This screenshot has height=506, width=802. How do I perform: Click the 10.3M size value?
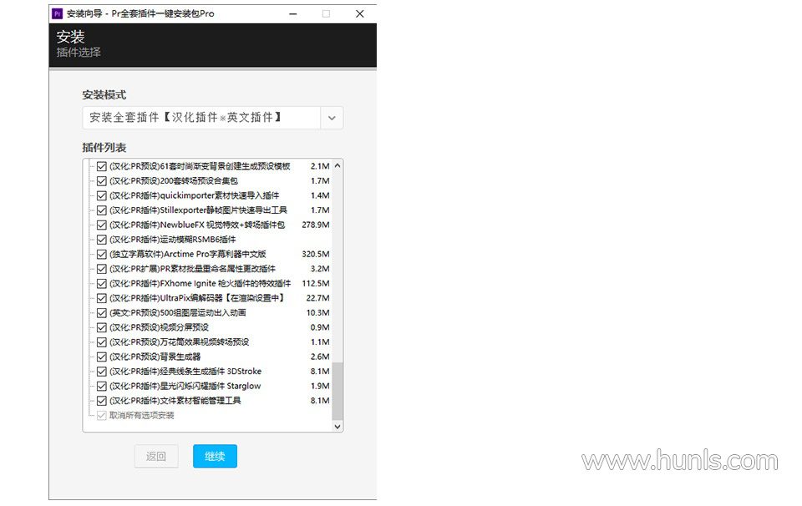point(317,313)
